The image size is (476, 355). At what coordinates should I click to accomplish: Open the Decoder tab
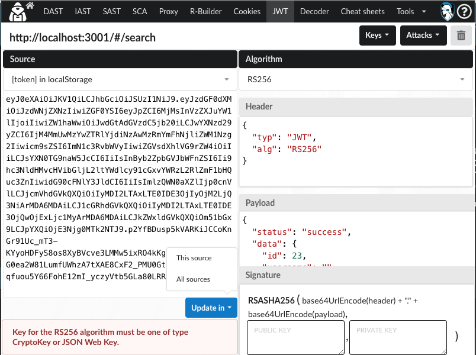coord(314,11)
